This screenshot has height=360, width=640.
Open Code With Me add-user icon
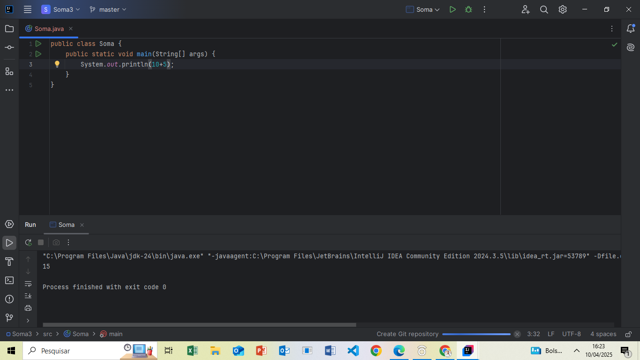525,9
